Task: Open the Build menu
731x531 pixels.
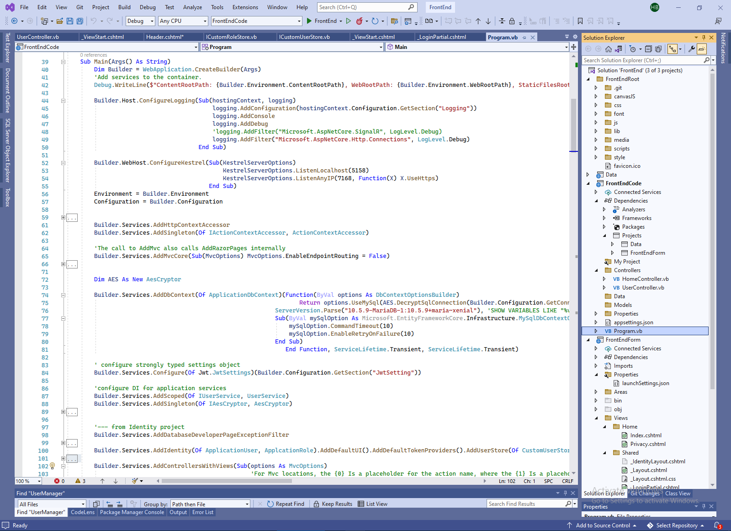Action: click(124, 7)
